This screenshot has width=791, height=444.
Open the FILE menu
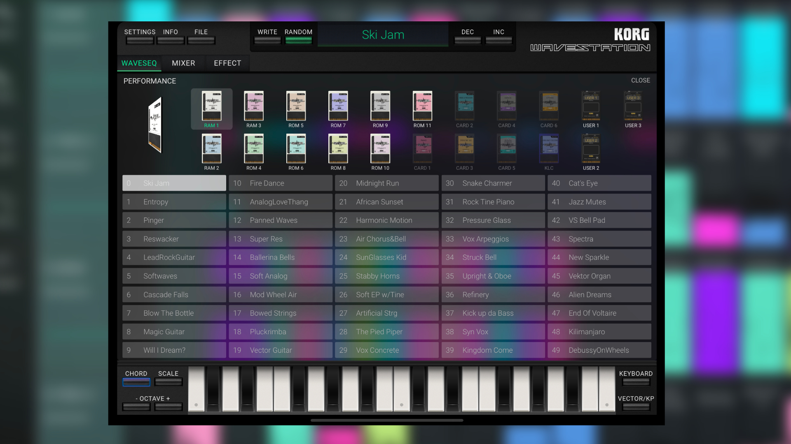[x=201, y=40]
